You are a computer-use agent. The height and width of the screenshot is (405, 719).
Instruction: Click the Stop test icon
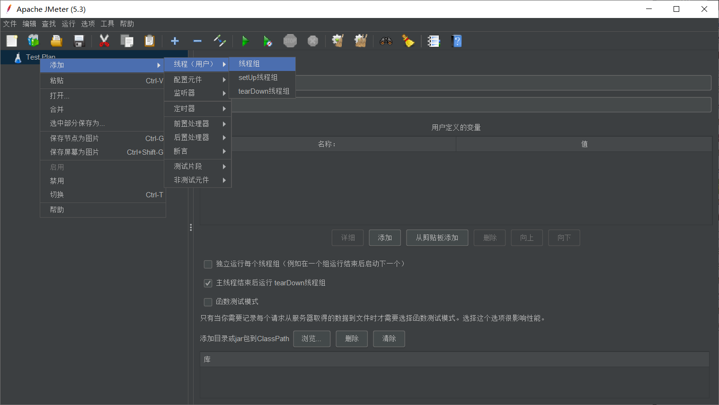(290, 41)
